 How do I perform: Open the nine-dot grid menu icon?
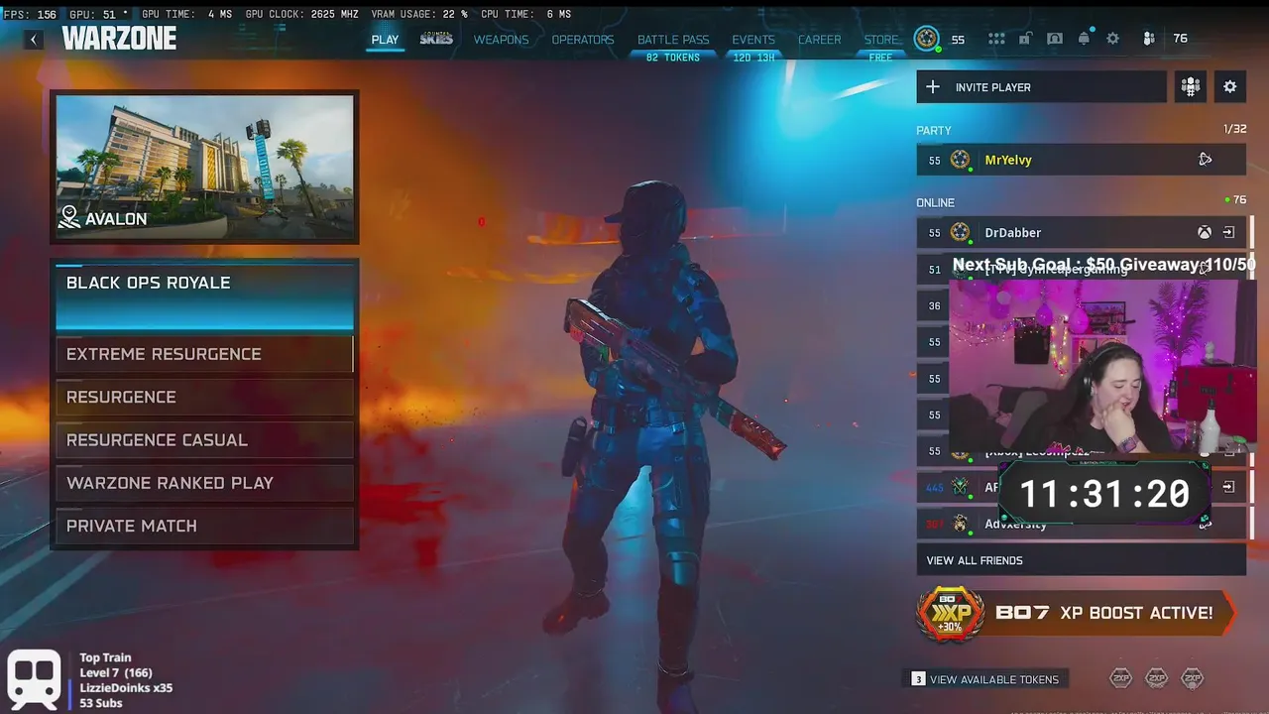(x=996, y=39)
